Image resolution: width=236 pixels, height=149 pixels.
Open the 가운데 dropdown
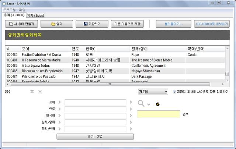pyautogui.click(x=153, y=92)
